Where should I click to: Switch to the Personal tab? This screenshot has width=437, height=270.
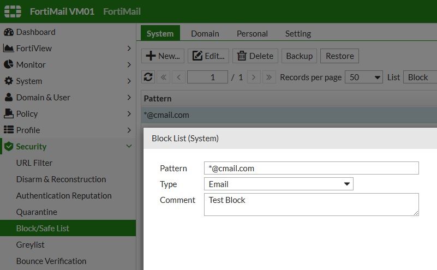(x=252, y=33)
